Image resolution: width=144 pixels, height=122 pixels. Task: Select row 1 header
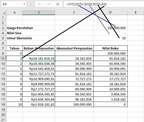tap(3, 18)
